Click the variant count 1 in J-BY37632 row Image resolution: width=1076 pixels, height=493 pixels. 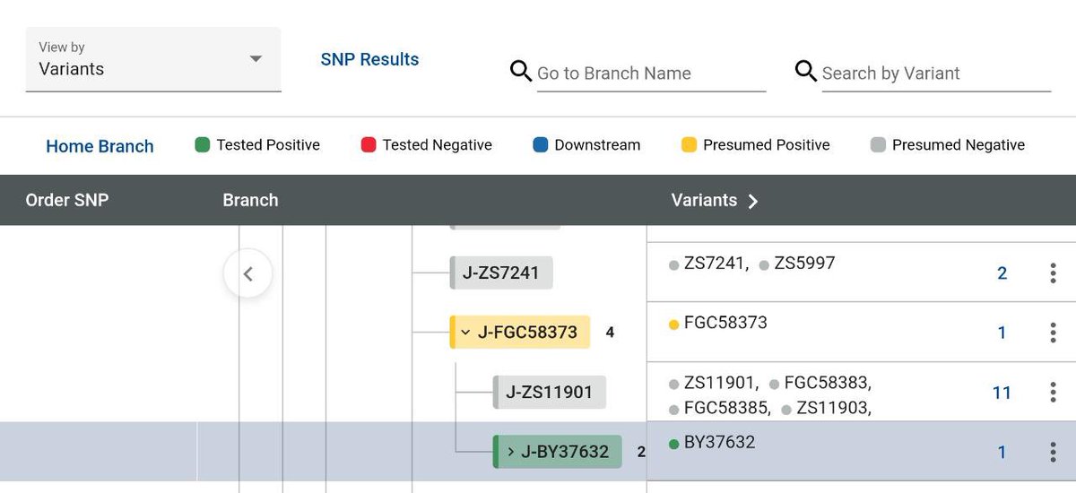point(1002,453)
